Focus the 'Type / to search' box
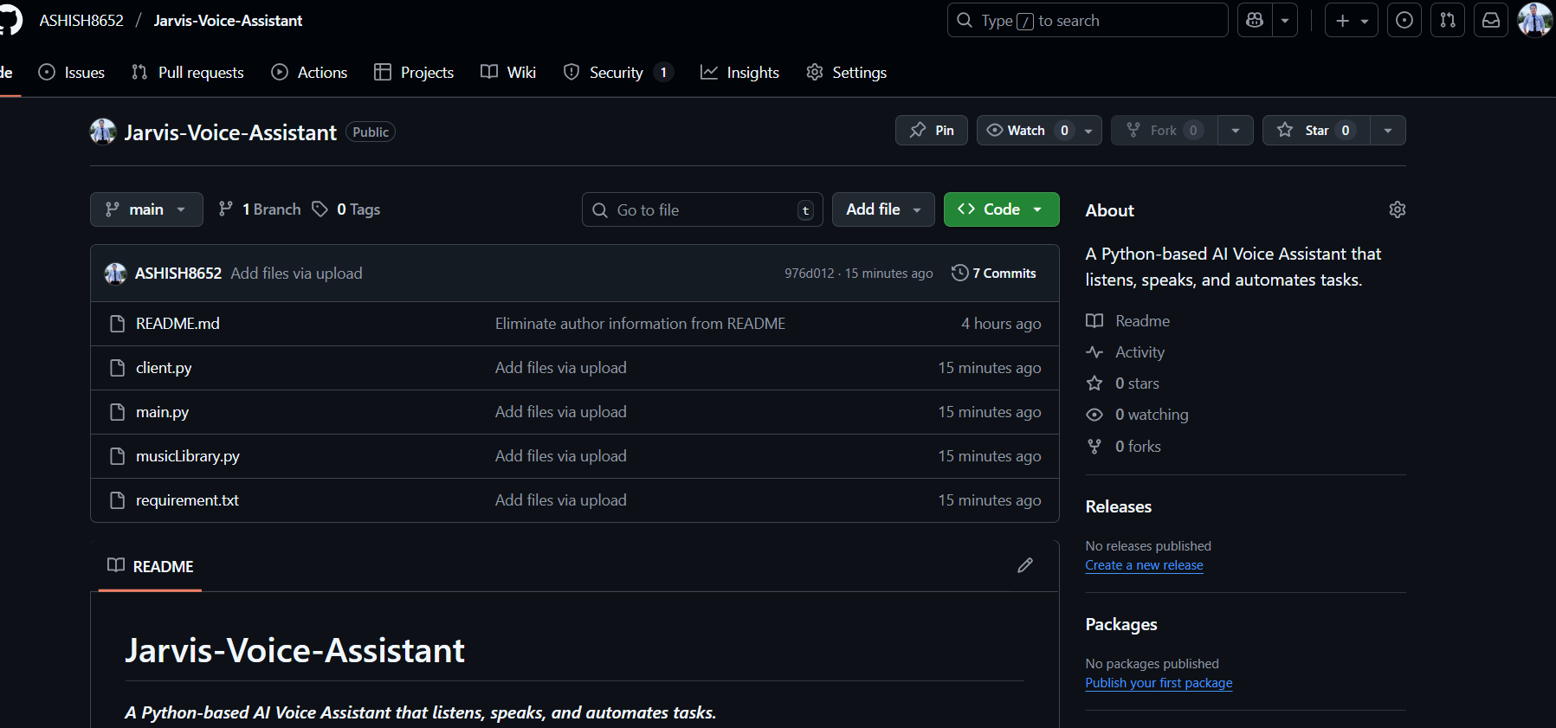The height and width of the screenshot is (728, 1556). (1088, 20)
